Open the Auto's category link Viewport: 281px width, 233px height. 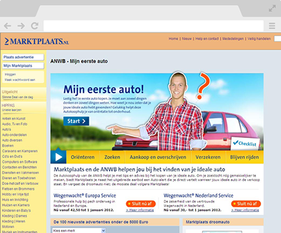pyautogui.click(x=6, y=129)
